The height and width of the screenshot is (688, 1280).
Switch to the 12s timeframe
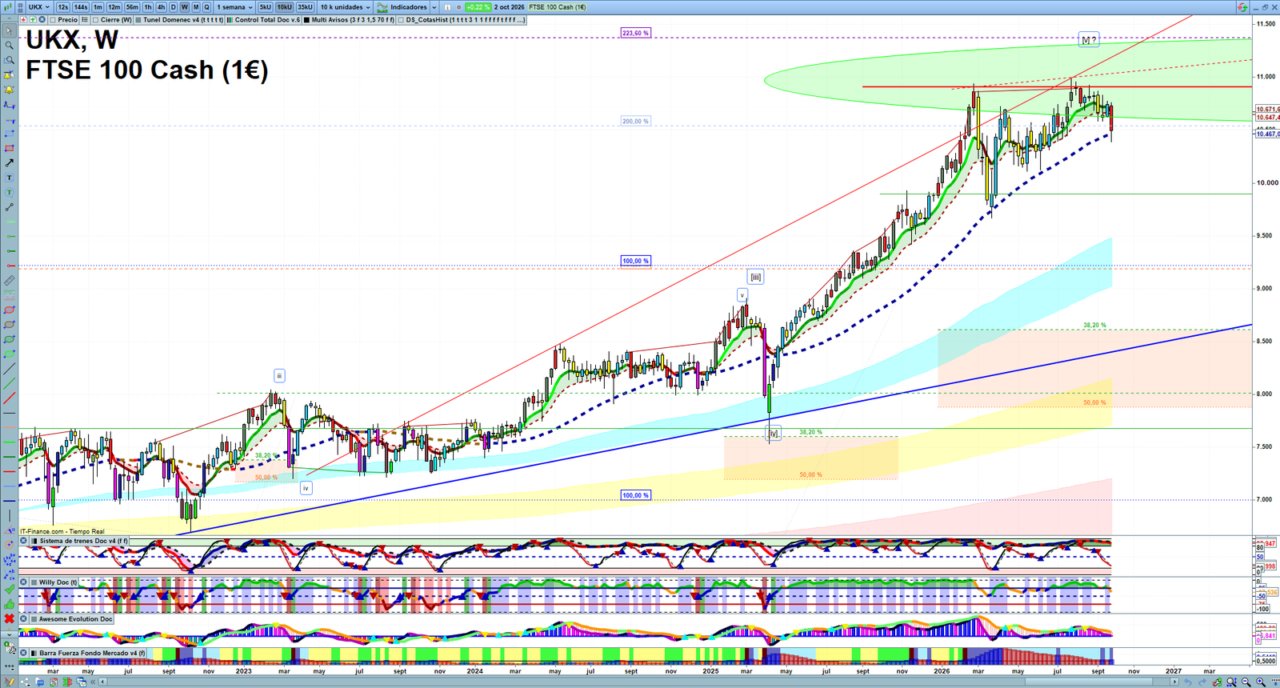pos(62,6)
